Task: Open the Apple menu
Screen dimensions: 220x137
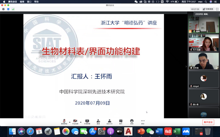Action: click(x=4, y=2)
